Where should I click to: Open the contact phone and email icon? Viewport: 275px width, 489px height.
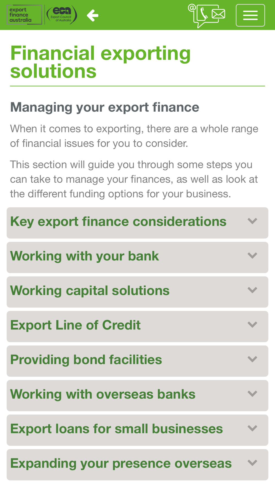tap(207, 15)
